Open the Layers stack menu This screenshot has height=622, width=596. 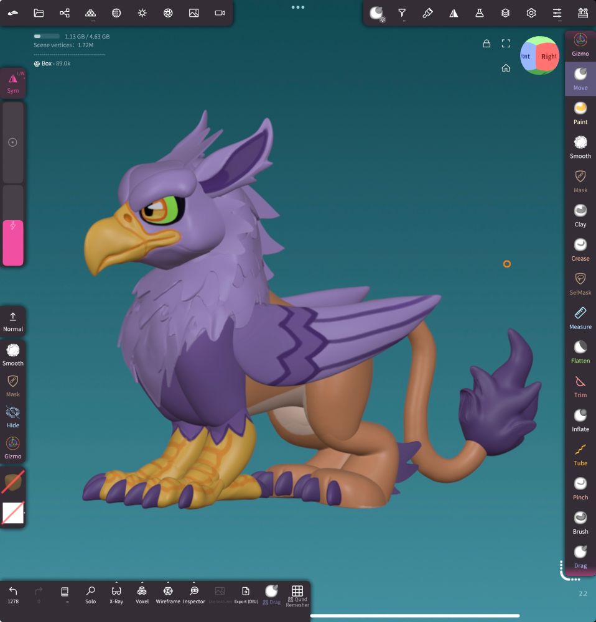click(505, 13)
